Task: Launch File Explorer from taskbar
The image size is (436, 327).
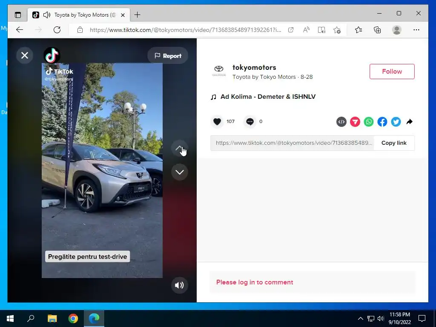Action: (52, 318)
